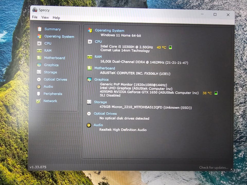Click the Motherboard heading in summary panel
247x185 pixels.
tap(105, 68)
